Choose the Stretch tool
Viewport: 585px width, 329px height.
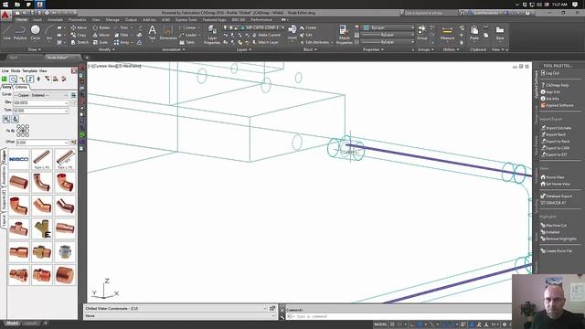(x=80, y=42)
